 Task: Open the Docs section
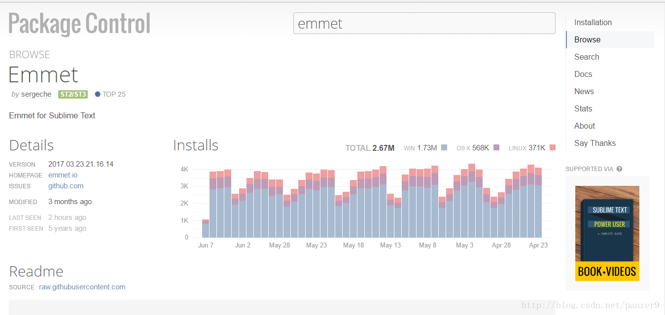pyautogui.click(x=583, y=74)
